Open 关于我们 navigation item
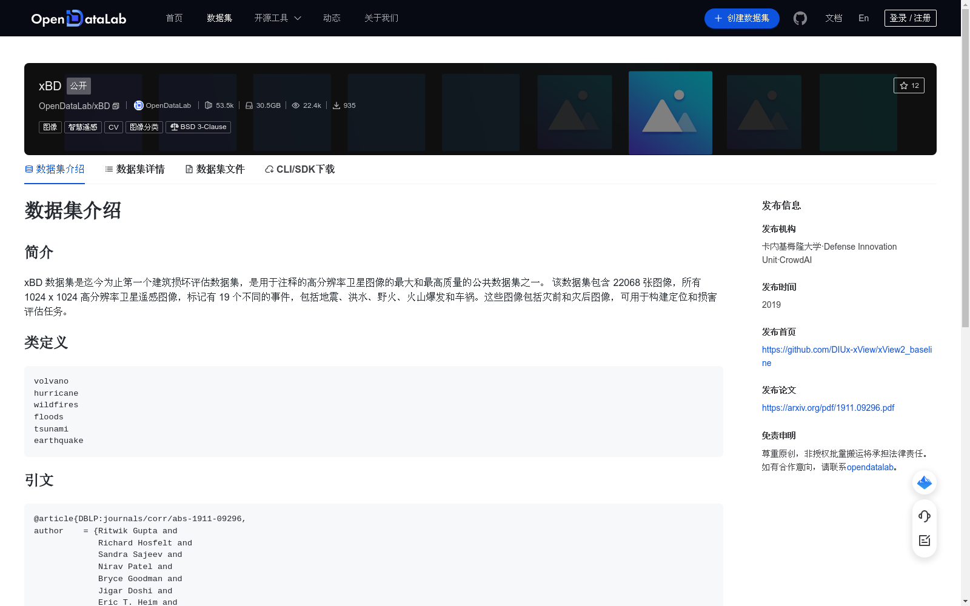This screenshot has width=970, height=606. click(381, 18)
